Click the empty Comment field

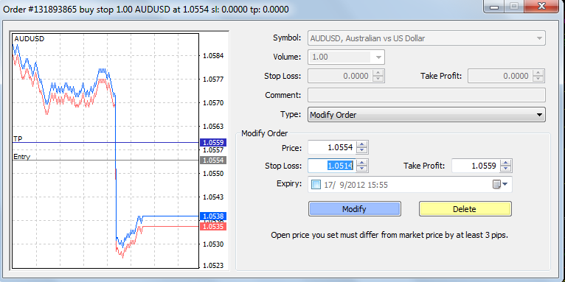coord(426,95)
